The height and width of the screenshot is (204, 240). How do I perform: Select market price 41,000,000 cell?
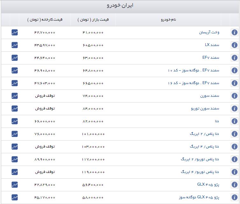point(93,32)
